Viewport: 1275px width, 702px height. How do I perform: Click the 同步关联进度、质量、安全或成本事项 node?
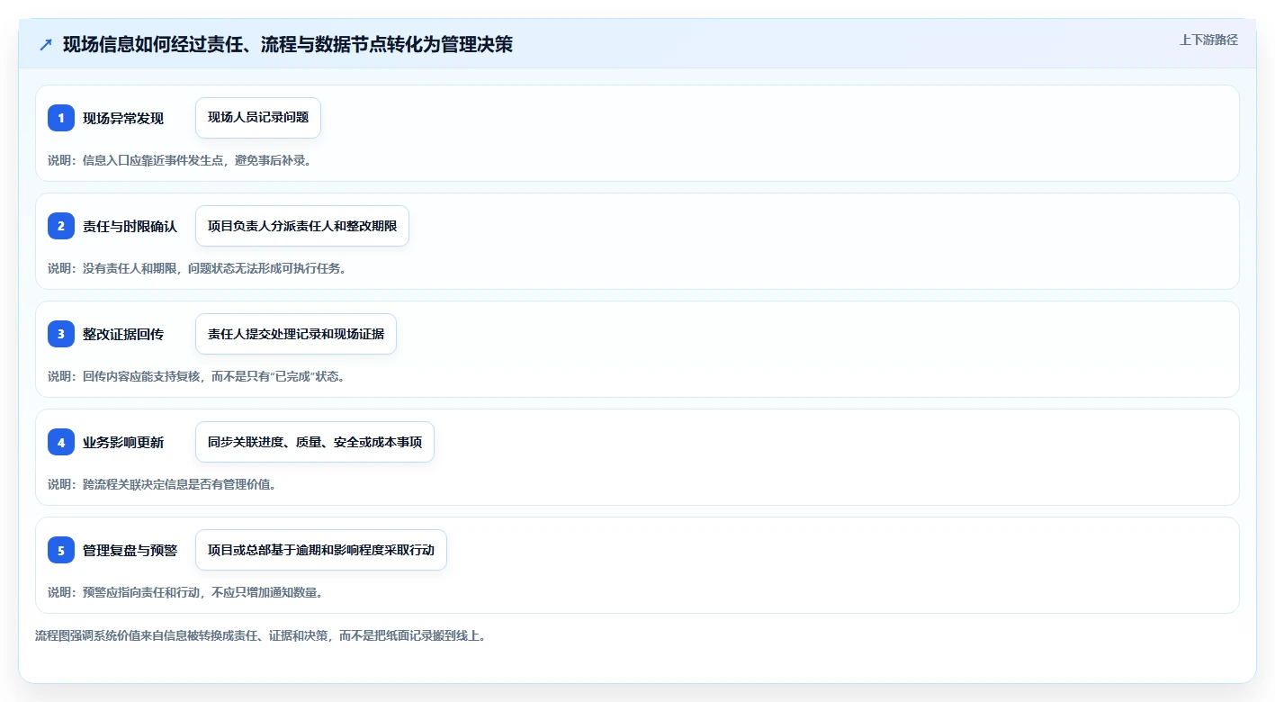point(315,442)
